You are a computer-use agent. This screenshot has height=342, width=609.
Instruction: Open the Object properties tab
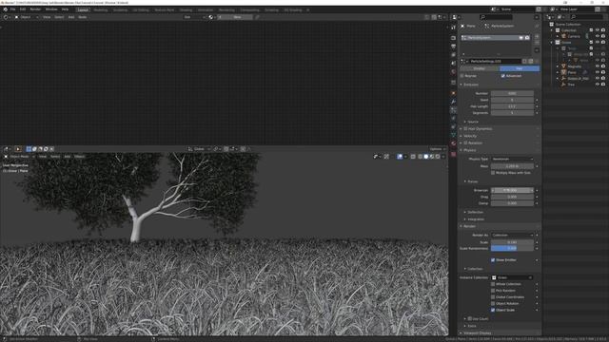453,93
